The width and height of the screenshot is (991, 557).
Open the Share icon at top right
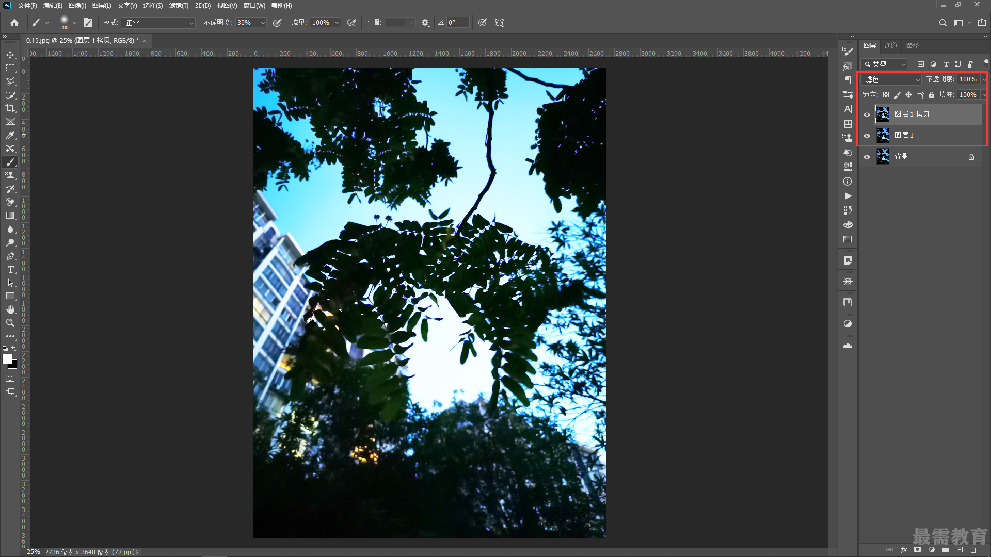(x=982, y=23)
